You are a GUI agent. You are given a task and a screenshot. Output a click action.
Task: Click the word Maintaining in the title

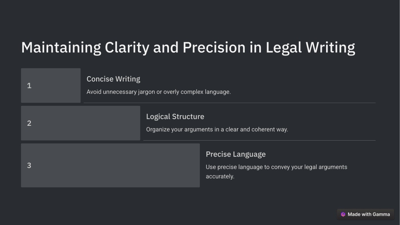click(x=61, y=48)
